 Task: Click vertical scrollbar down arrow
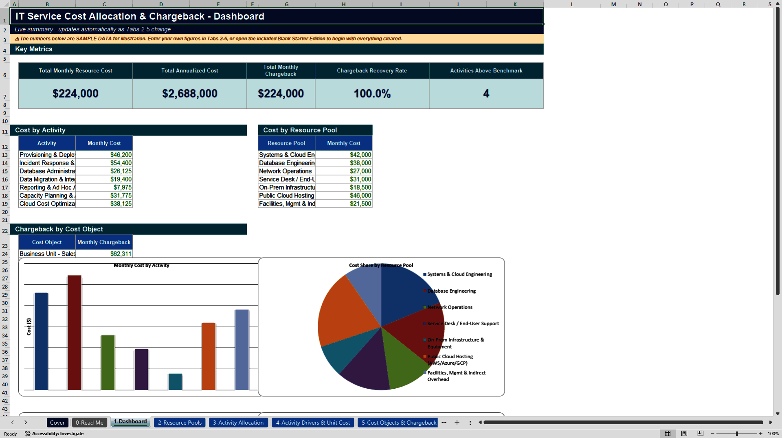pos(778,414)
